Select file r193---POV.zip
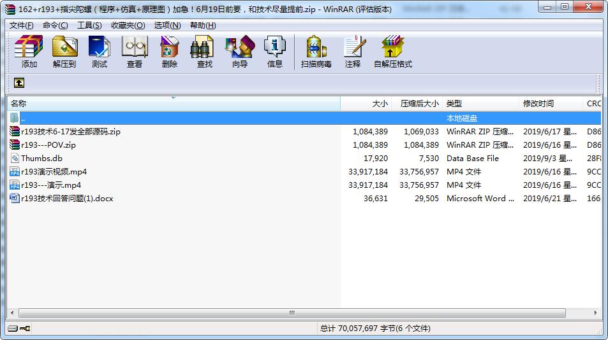Image resolution: width=608 pixels, height=340 pixels. (x=48, y=145)
